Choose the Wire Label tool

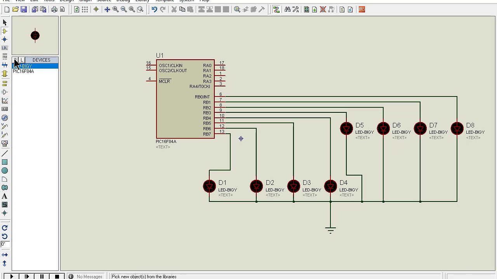[x=5, y=48]
